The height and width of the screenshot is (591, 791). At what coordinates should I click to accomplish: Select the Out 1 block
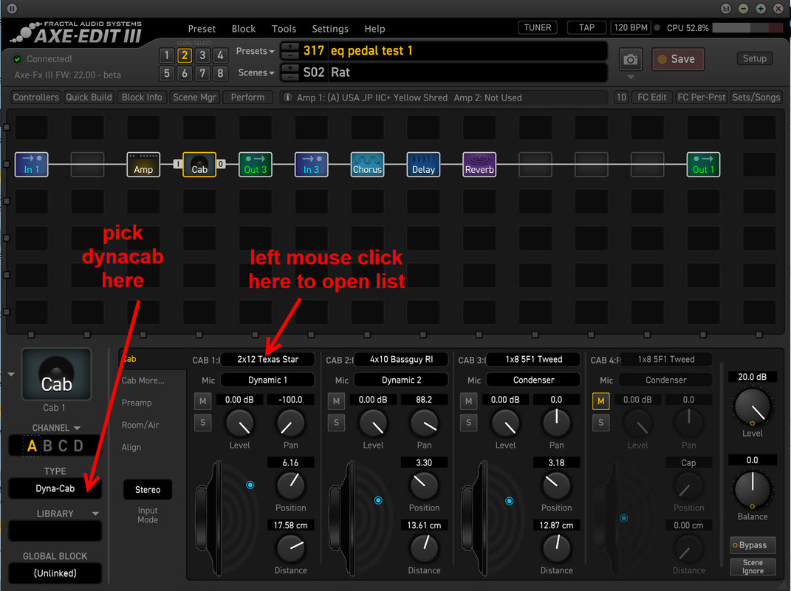[703, 165]
